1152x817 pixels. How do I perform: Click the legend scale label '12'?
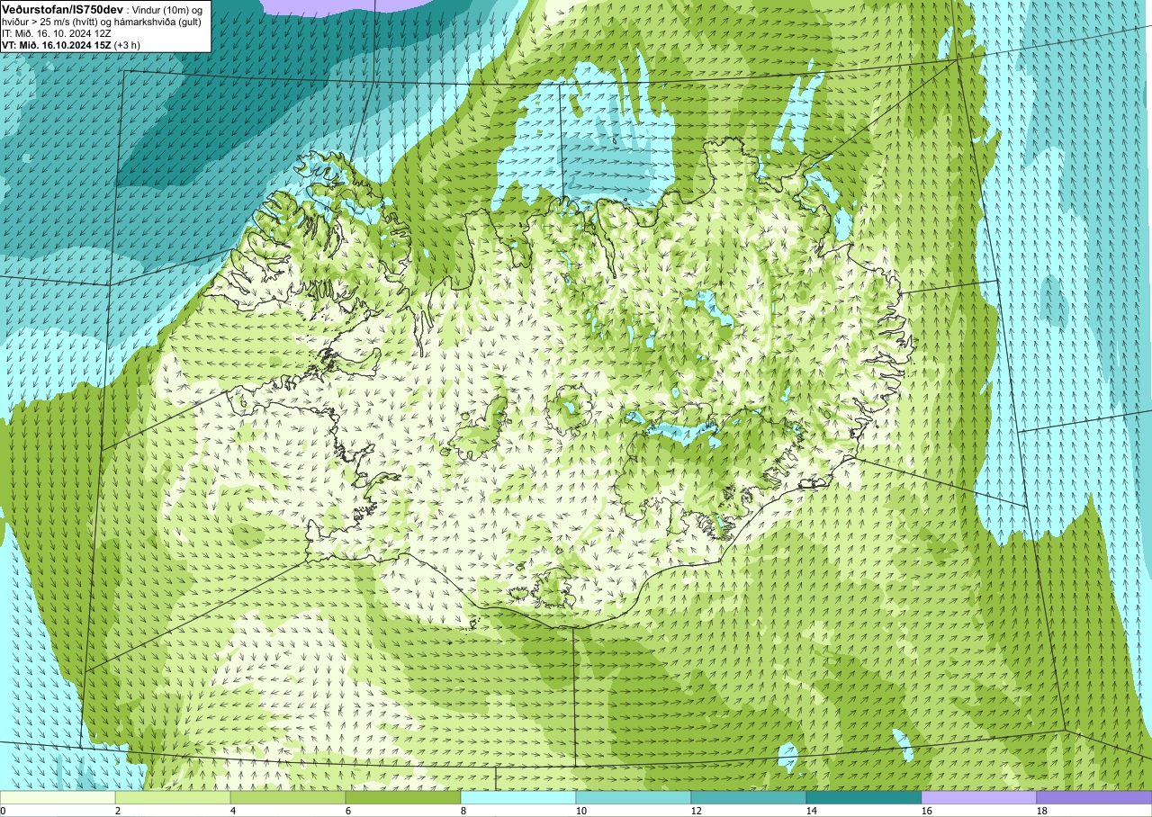coord(697,811)
